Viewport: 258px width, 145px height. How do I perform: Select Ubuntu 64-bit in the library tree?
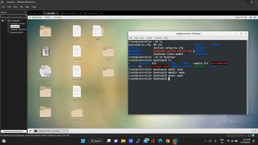[x=17, y=33]
